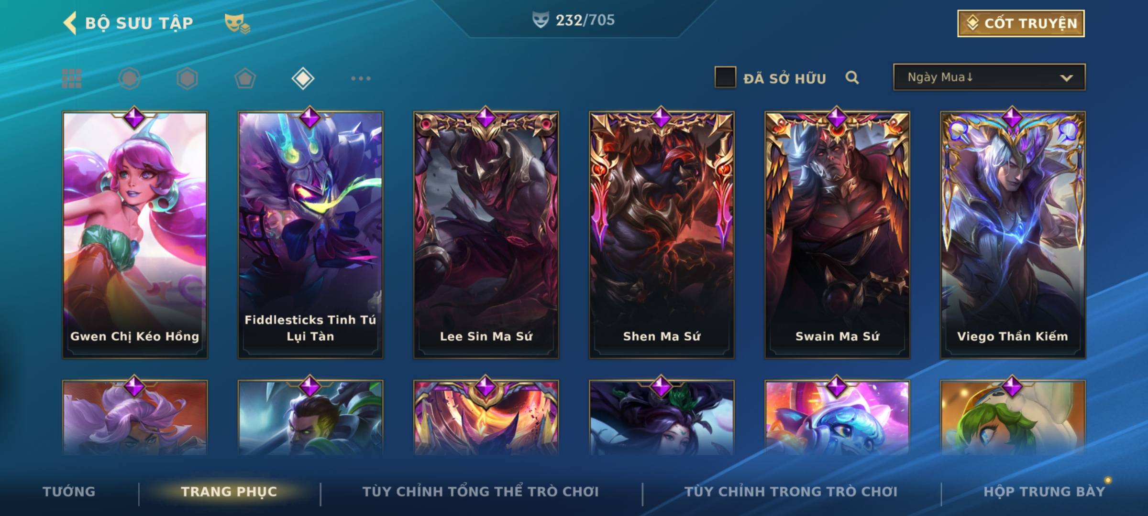This screenshot has height=516, width=1148.
Task: Open Tùy Chỉnh Trong Trò Chơi tab
Action: click(791, 492)
